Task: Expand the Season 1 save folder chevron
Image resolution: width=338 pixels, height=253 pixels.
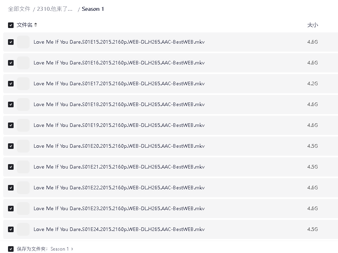Action: tap(72, 249)
